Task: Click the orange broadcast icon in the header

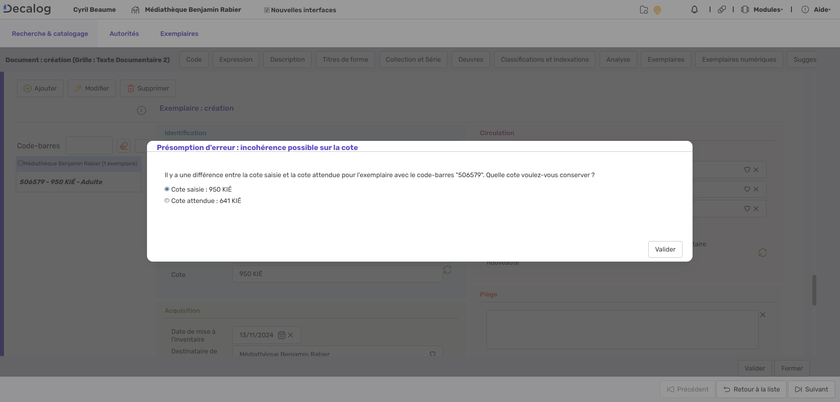Action: [658, 10]
